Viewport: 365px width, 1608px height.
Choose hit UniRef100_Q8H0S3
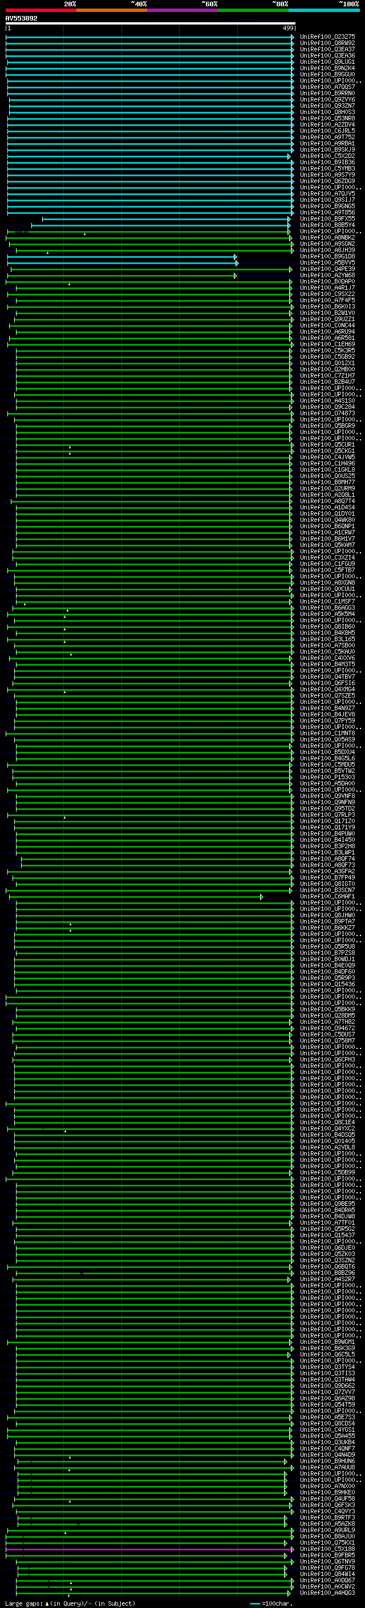[x=327, y=112]
